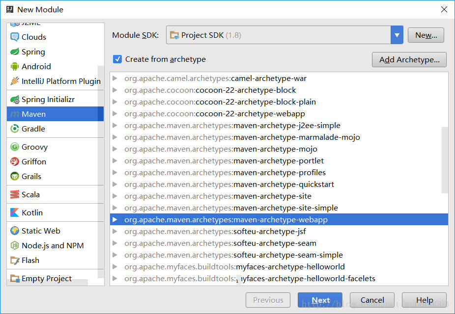Select the Spring Initializr icon
This screenshot has height=314, width=455.
15,99
